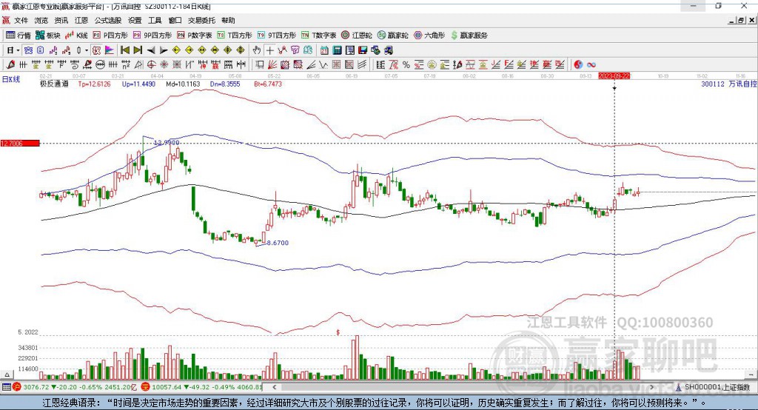Select the n² time-square line tool
Screen dimensions: 758x410
pyautogui.click(x=126, y=64)
